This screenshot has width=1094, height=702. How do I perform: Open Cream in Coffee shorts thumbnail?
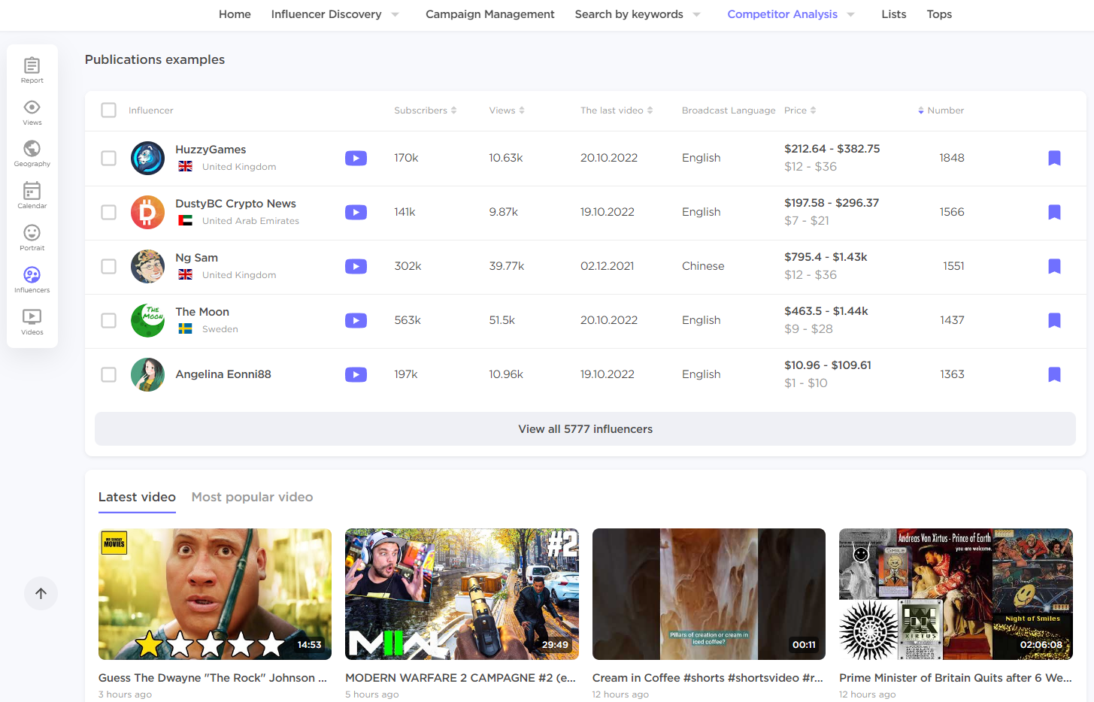pyautogui.click(x=709, y=594)
